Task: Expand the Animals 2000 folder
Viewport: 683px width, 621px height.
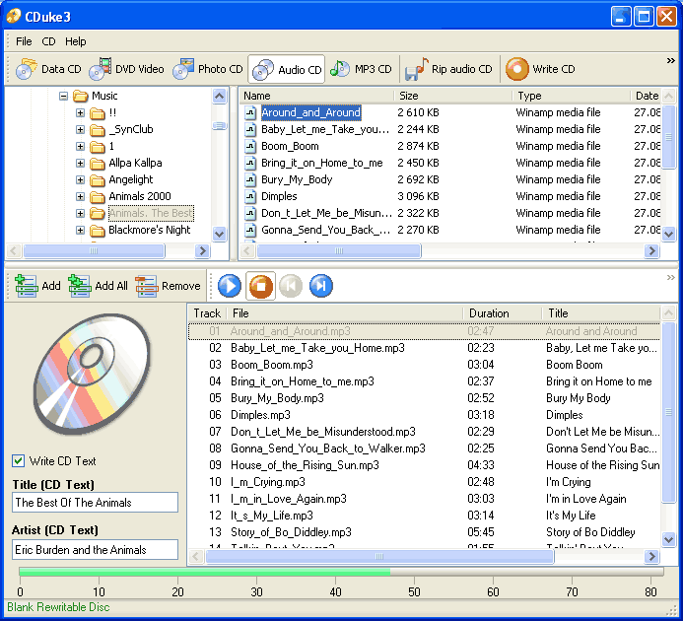Action: (x=80, y=196)
